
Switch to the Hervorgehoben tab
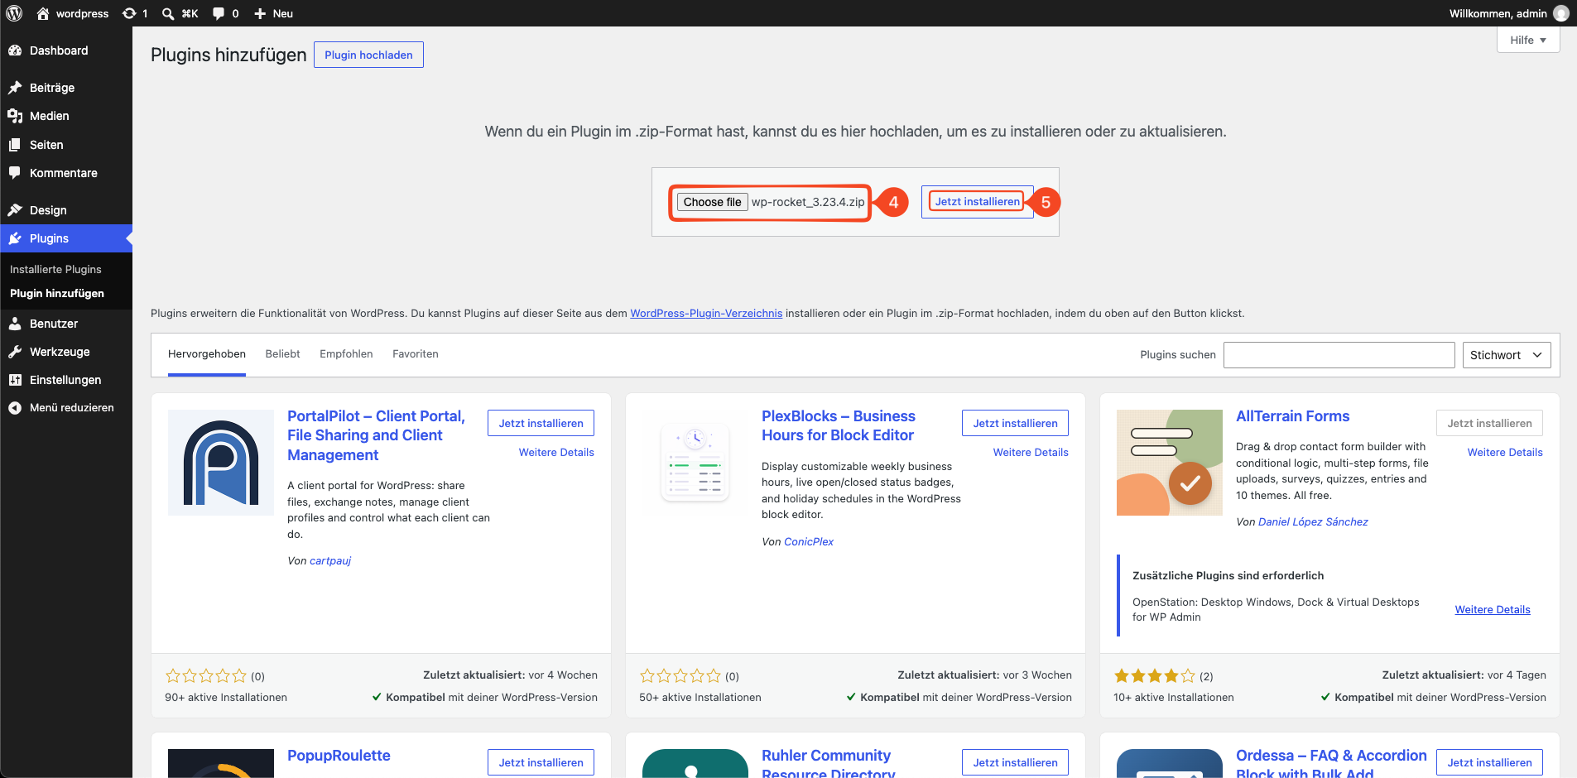207,354
